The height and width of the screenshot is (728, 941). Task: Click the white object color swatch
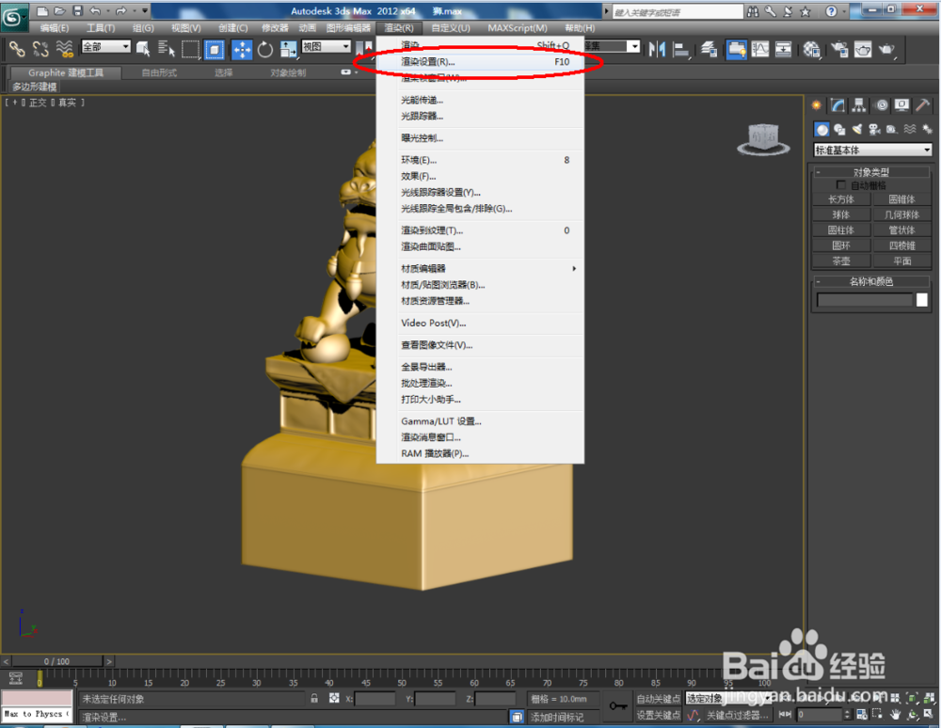[x=922, y=300]
